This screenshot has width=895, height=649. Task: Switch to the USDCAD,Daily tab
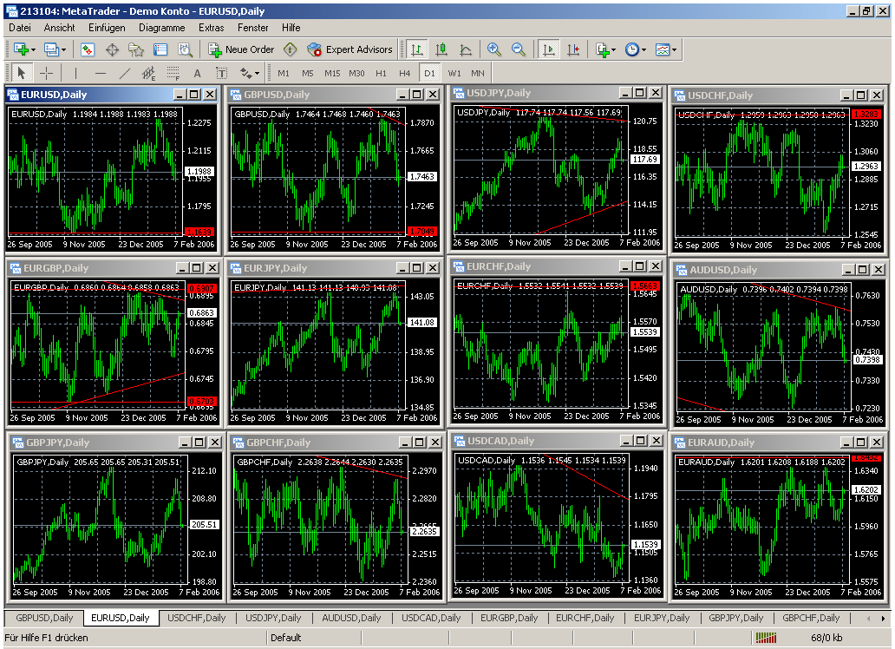point(430,618)
